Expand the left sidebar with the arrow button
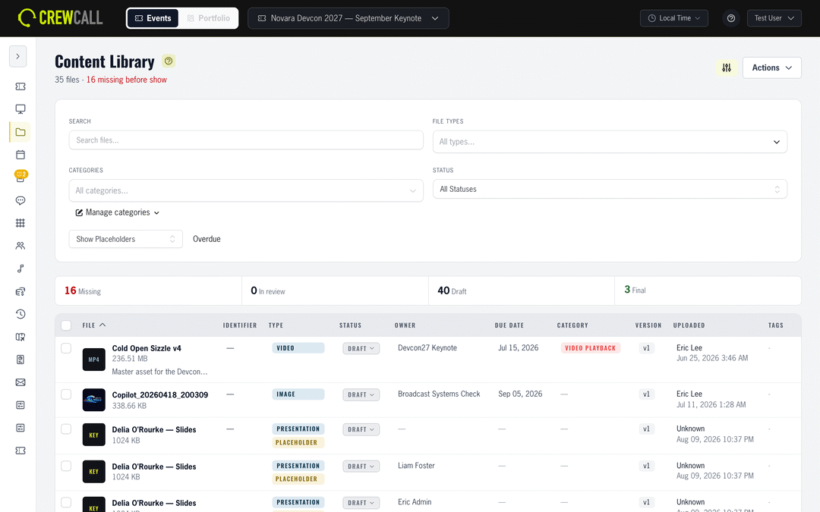 click(17, 56)
